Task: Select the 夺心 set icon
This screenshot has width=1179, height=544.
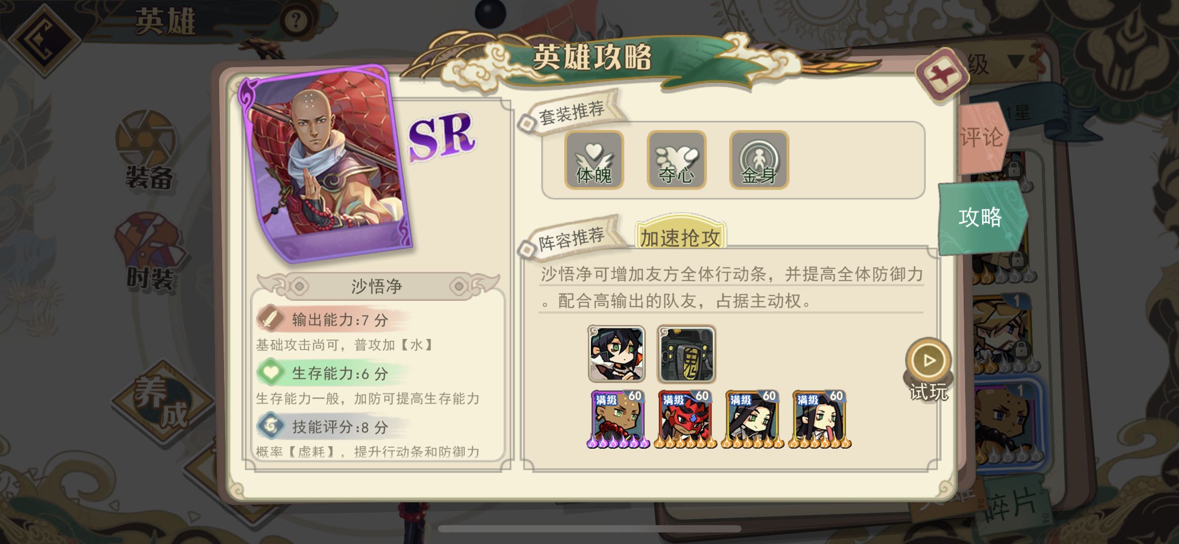Action: (x=676, y=160)
